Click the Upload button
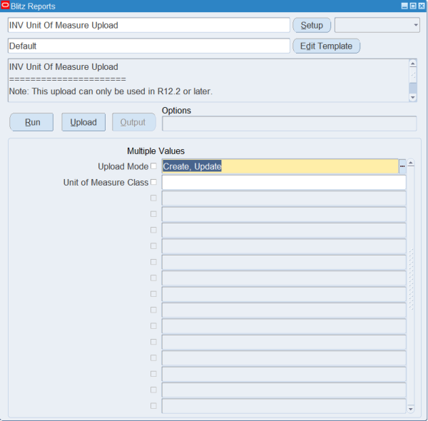 pyautogui.click(x=83, y=122)
